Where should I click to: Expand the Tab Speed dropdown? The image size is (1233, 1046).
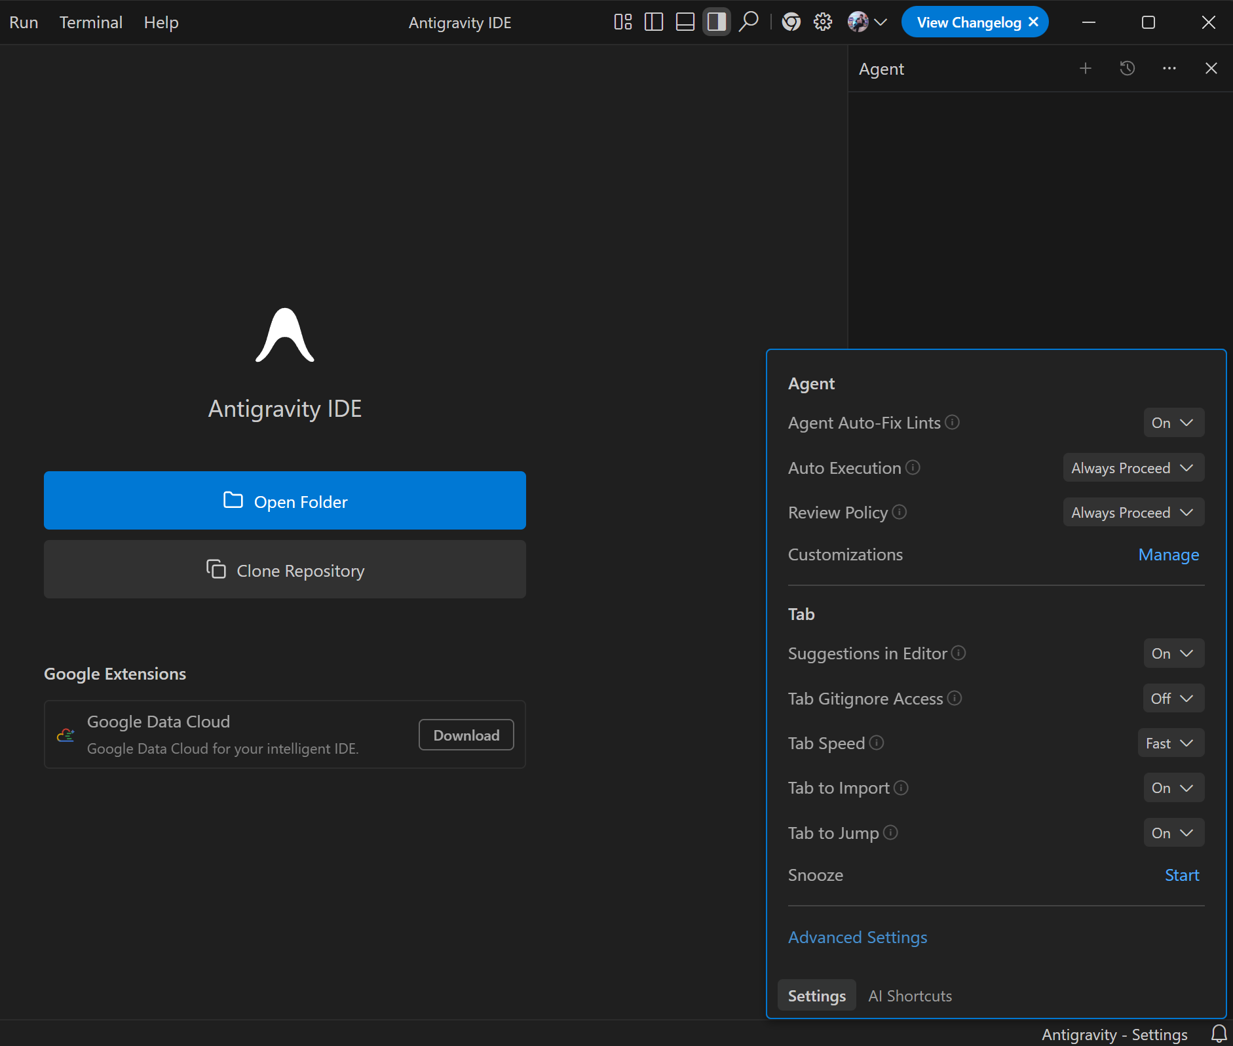[x=1171, y=743]
